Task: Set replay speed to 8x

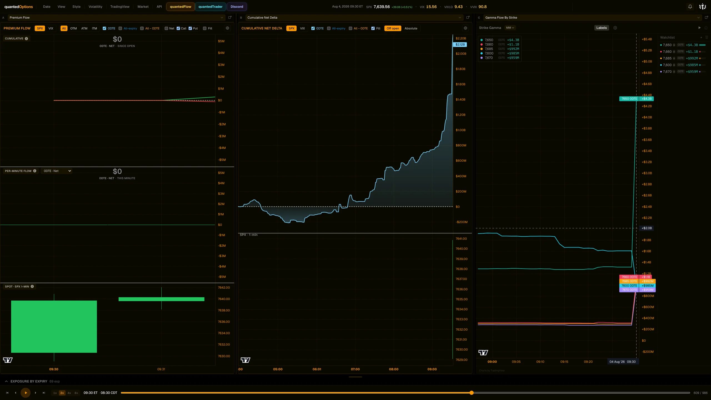Action: coord(76,393)
